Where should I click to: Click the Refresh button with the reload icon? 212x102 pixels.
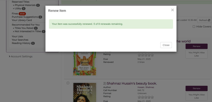[x=205, y=20]
